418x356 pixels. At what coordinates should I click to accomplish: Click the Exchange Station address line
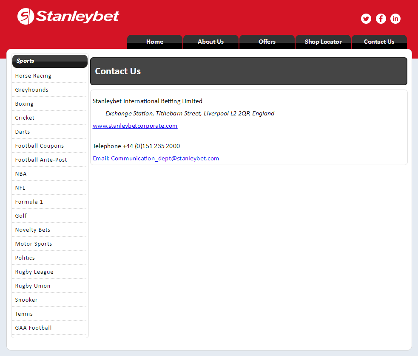(190, 114)
